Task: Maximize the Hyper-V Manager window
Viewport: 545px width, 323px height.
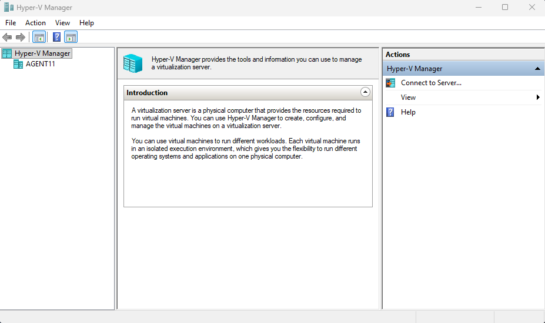Action: (504, 8)
